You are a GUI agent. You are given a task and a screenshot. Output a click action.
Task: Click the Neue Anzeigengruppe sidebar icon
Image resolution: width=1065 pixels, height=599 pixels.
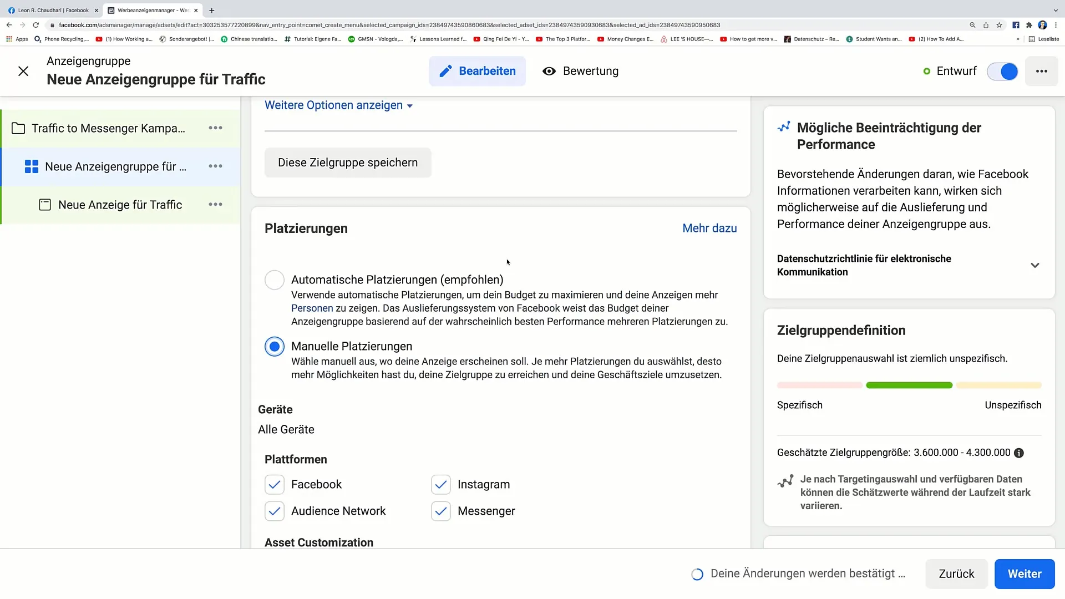tap(32, 167)
